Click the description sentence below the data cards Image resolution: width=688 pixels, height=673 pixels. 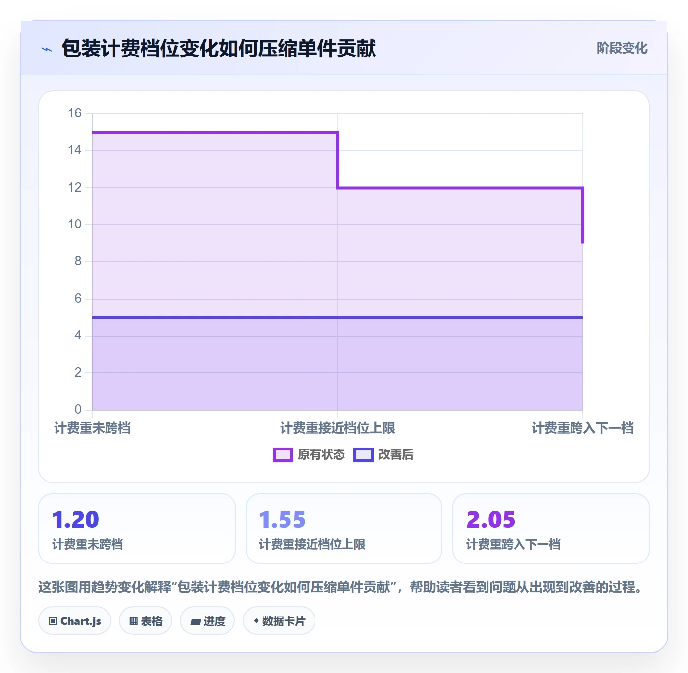[x=341, y=587]
